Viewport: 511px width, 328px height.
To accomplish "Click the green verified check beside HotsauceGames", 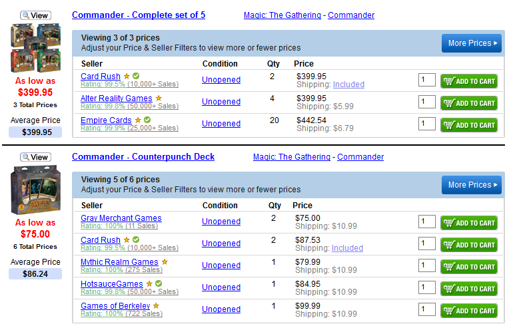I will (x=159, y=283).
